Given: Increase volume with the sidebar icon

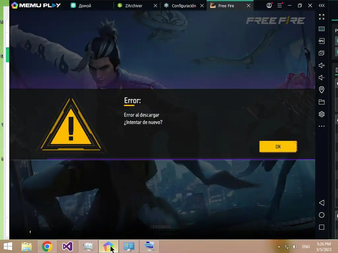Looking at the screenshot, I should 321,66.
